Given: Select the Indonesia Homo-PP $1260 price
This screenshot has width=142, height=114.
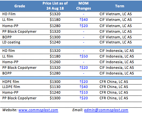Looking at the screenshot, I should 55,62.
